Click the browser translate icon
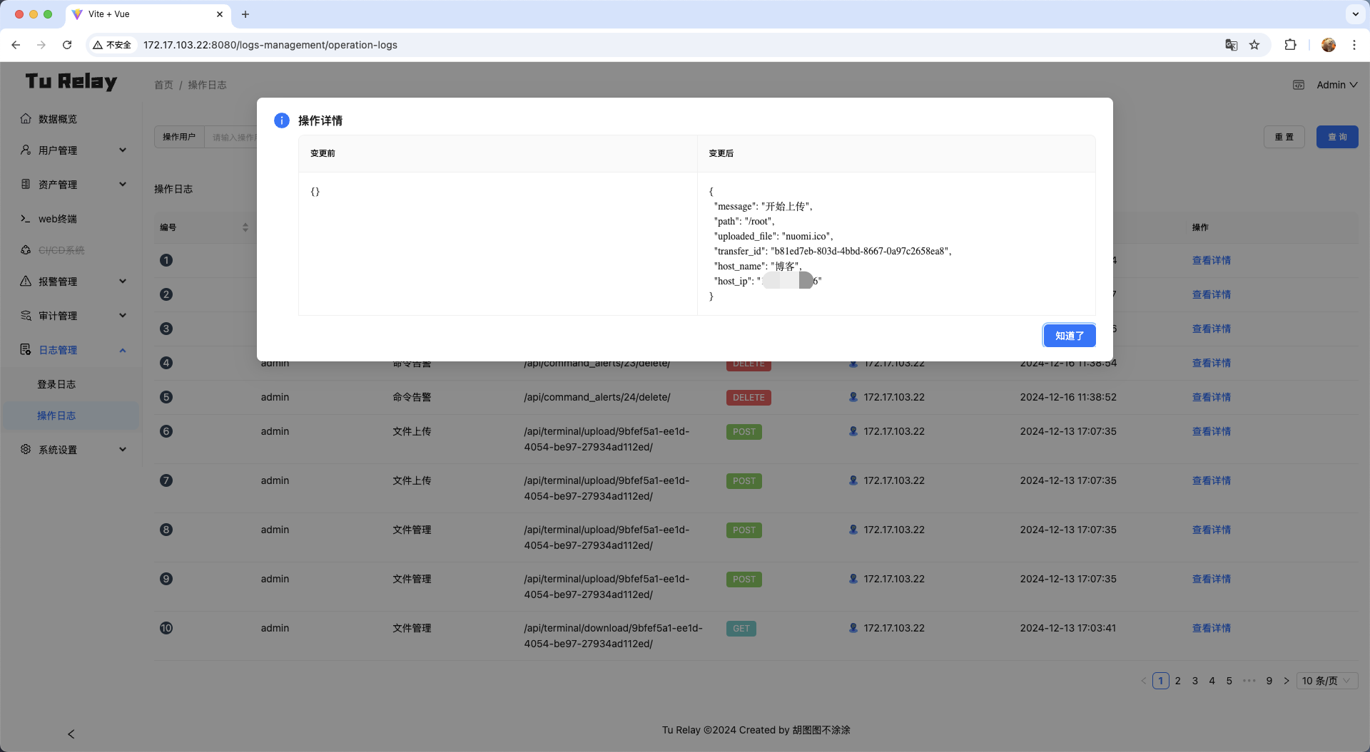The width and height of the screenshot is (1370, 752). (x=1231, y=45)
